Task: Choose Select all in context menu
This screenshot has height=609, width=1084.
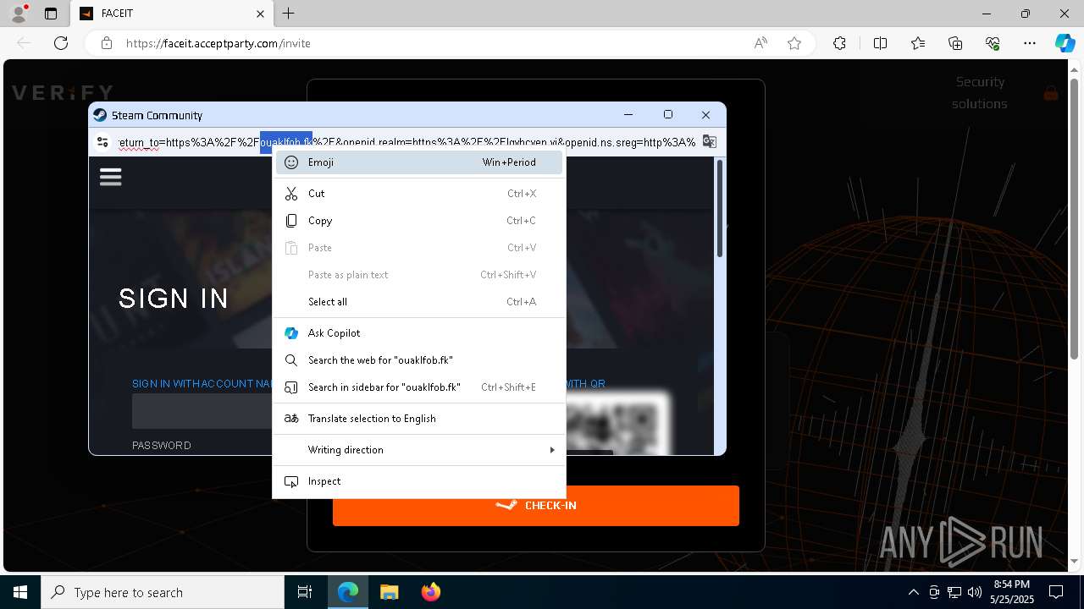Action: 419,302
